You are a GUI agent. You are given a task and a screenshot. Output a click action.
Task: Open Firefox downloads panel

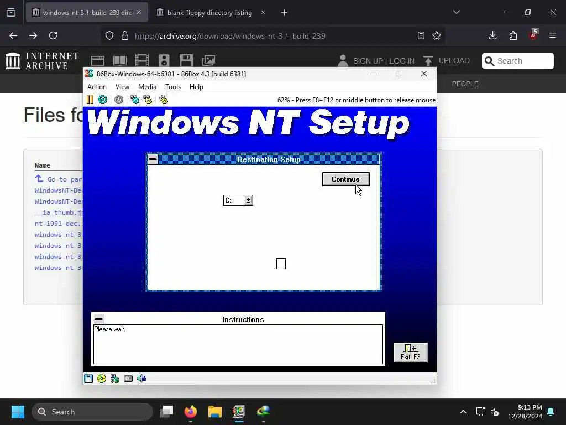pos(492,35)
